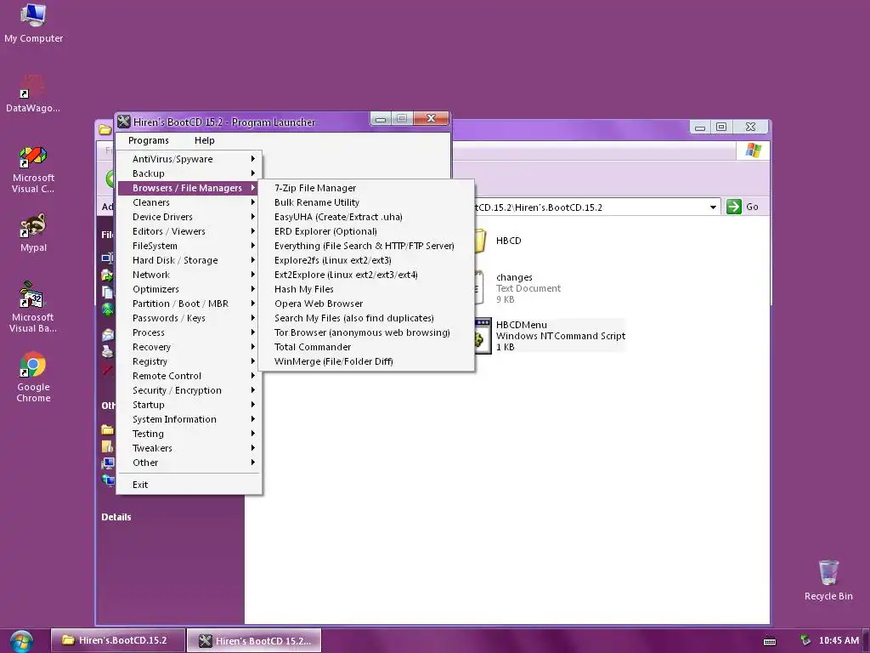This screenshot has height=653, width=870.
Task: Launch Everything file search tool
Action: tap(366, 246)
